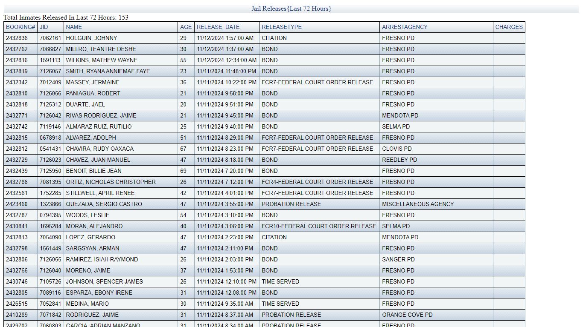Screen dimensions: 583x327
Task: Click name MORENO, JAIME
Action: pyautogui.click(x=88, y=270)
